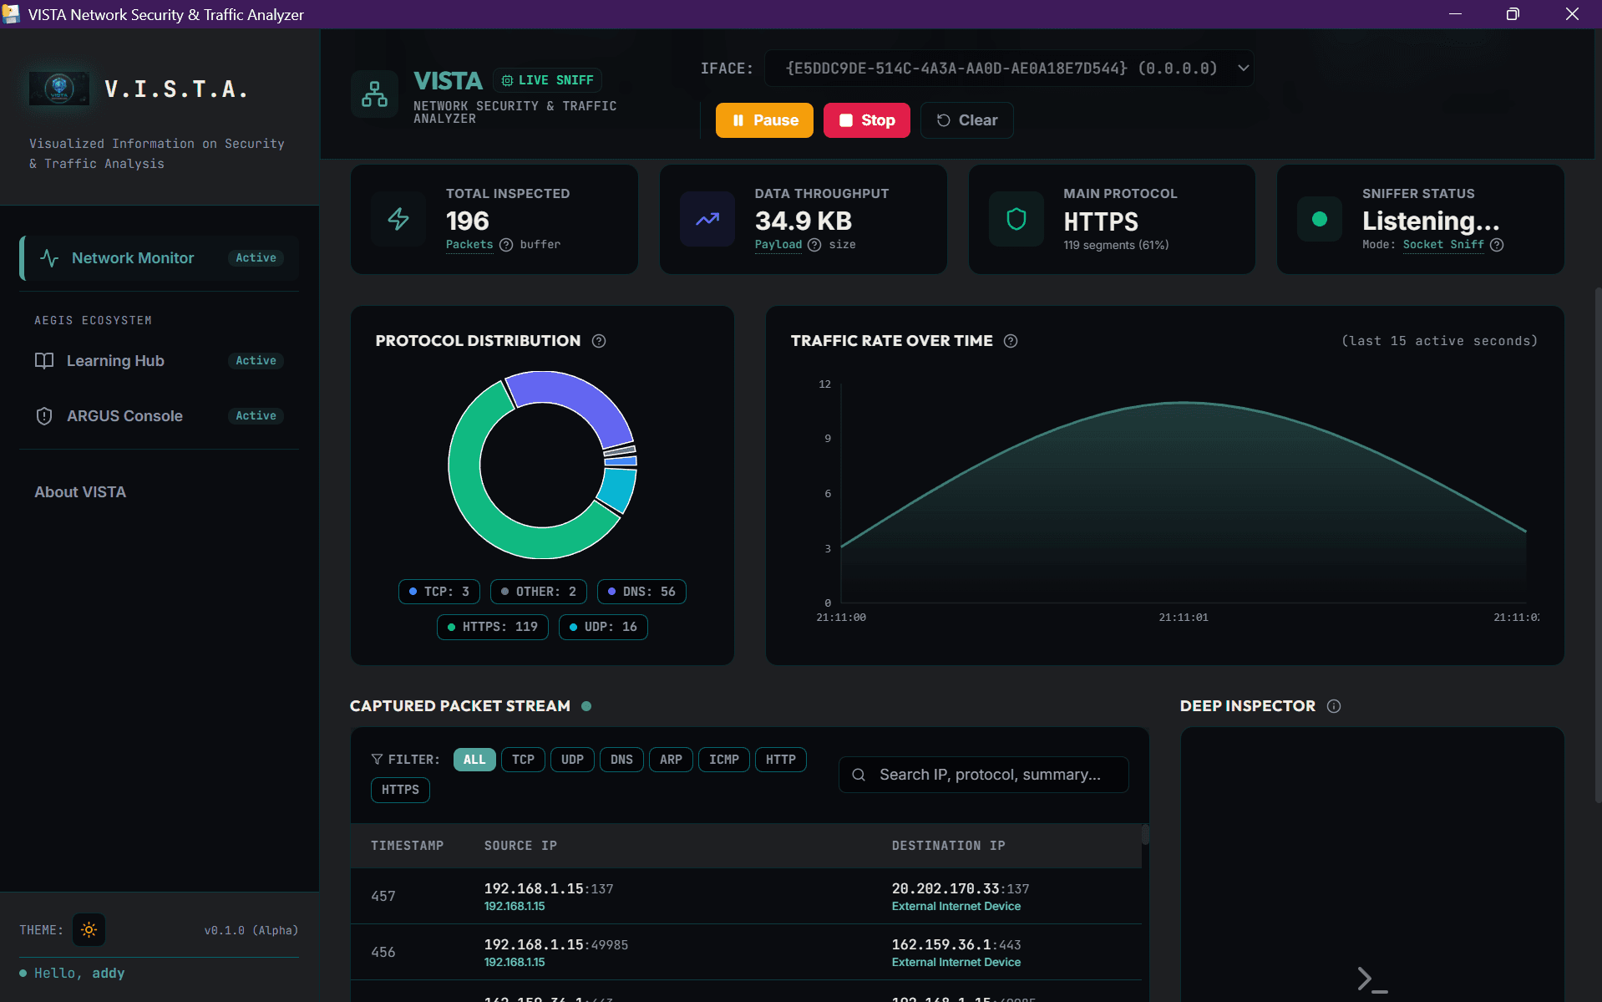Viewport: 1602px width, 1002px height.
Task: Click the VISTA logo image in sidebar
Action: click(58, 88)
